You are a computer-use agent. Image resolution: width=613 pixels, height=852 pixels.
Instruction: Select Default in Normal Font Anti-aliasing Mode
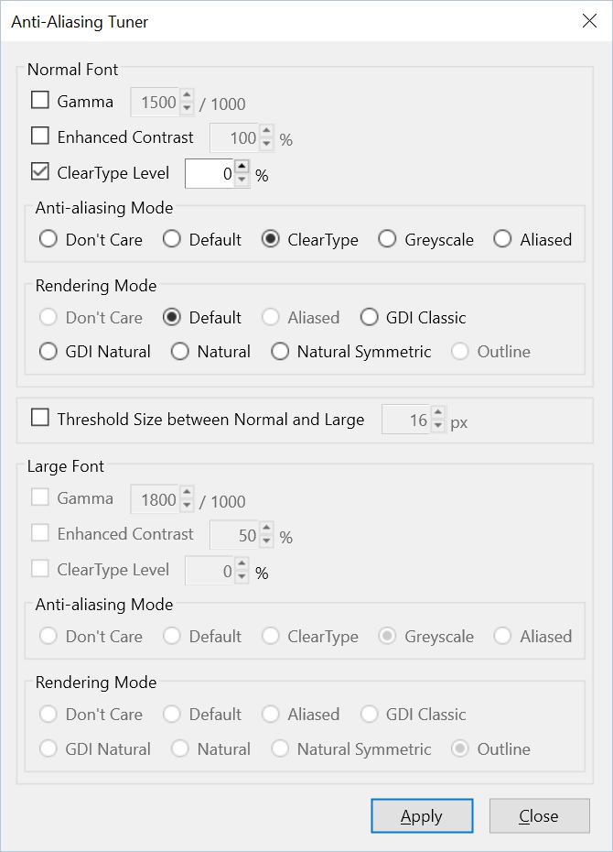(x=172, y=239)
